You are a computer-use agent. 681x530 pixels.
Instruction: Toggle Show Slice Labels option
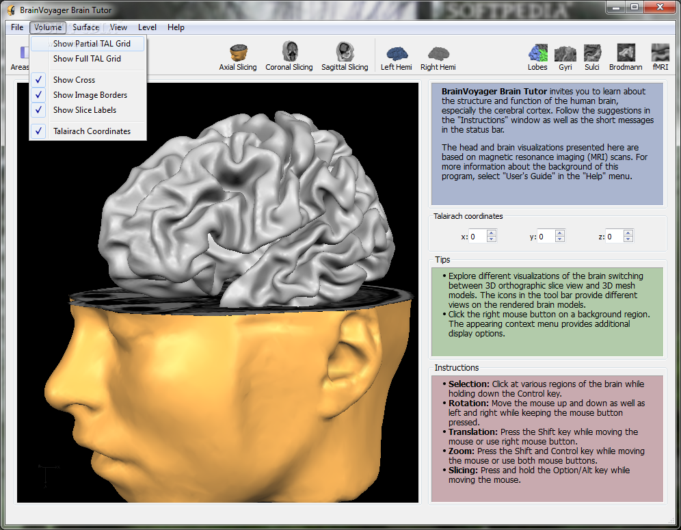coord(88,110)
